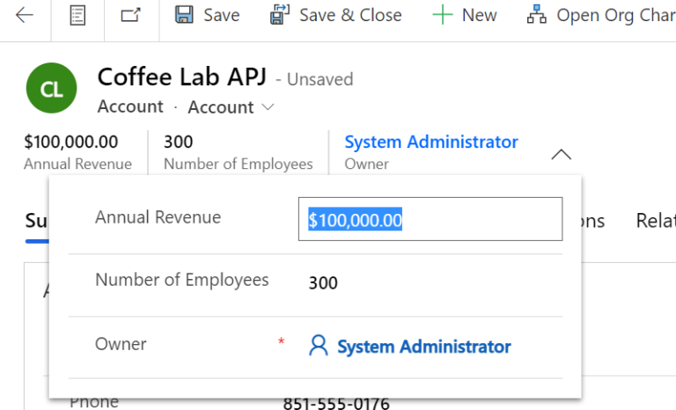Click the Account form selector label
Viewport: 676px width, 410px height.
pos(221,107)
